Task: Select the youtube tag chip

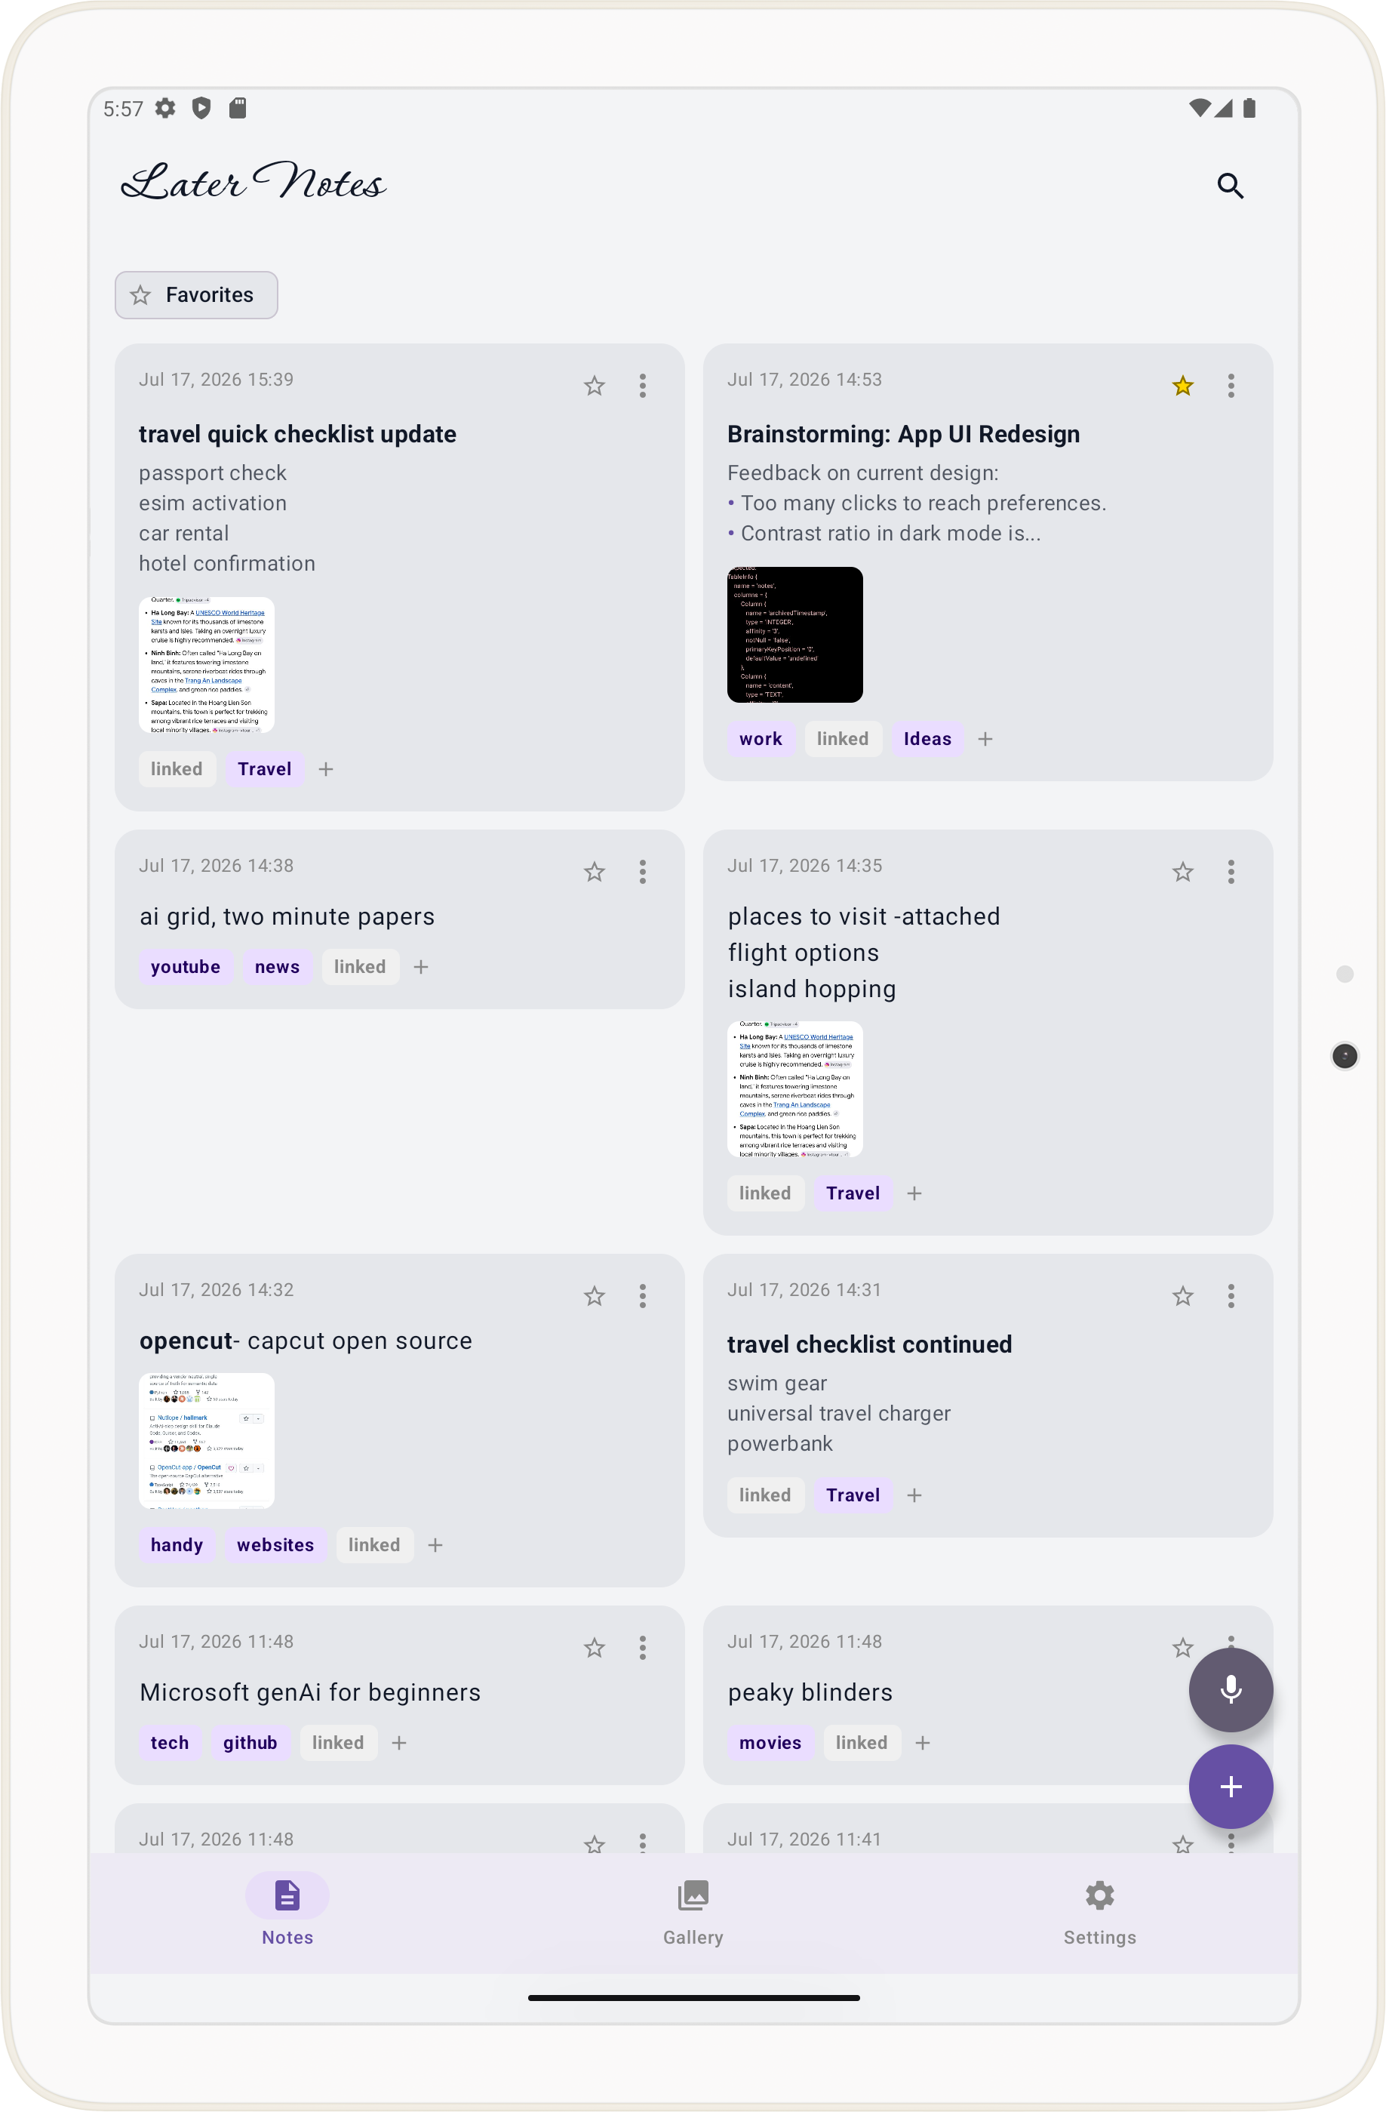Action: coord(186,966)
